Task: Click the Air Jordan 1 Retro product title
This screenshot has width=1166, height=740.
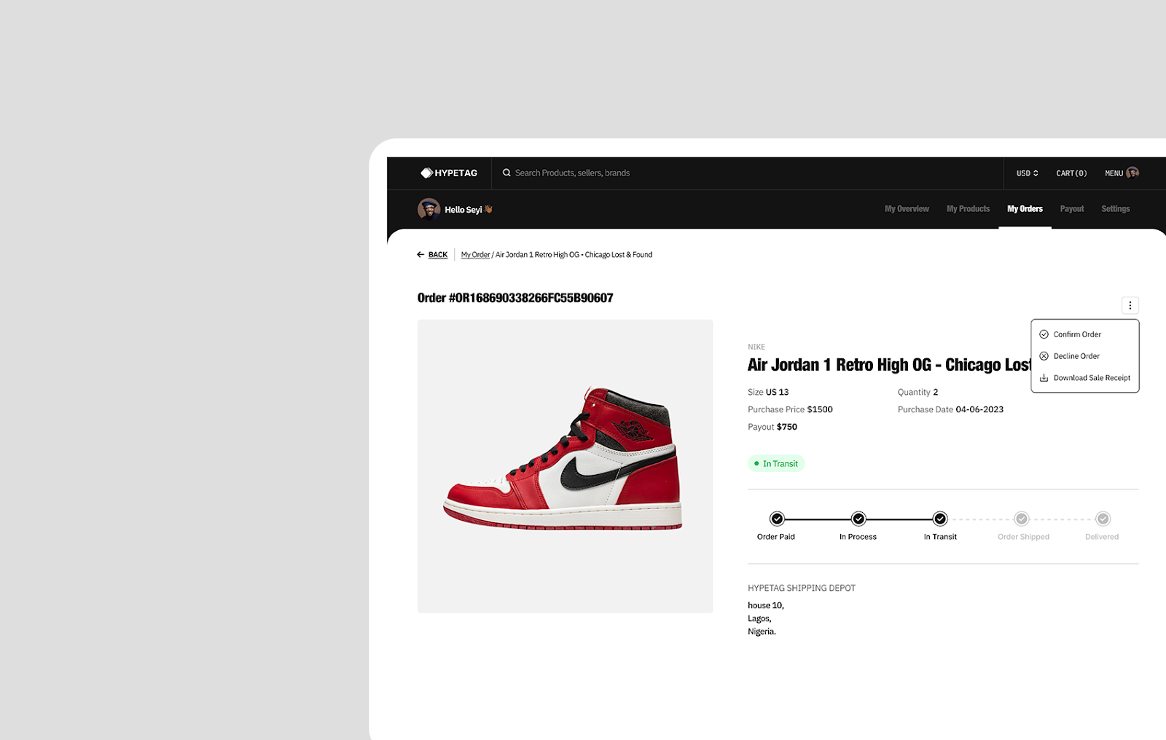Action: (x=889, y=365)
